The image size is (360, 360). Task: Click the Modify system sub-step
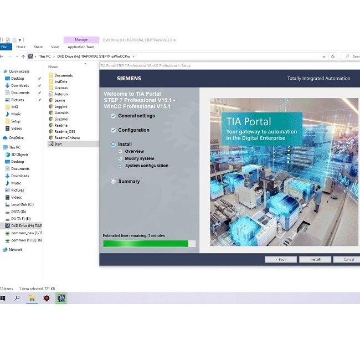pyautogui.click(x=137, y=158)
